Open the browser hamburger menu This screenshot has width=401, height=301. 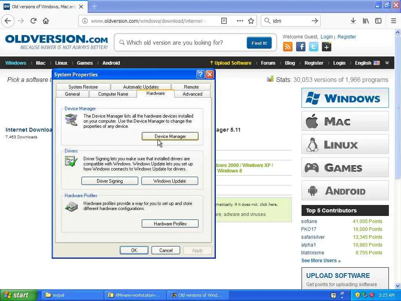[x=393, y=21]
